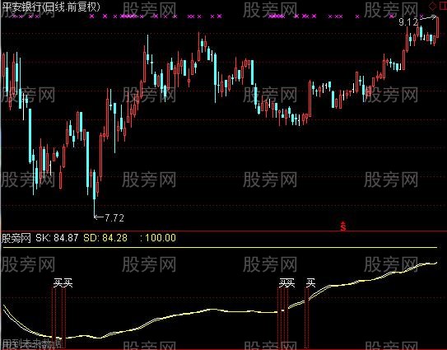Click the 股旁网 indicator name in sub-panel header
Screen dimensions: 447x350
click(x=16, y=238)
